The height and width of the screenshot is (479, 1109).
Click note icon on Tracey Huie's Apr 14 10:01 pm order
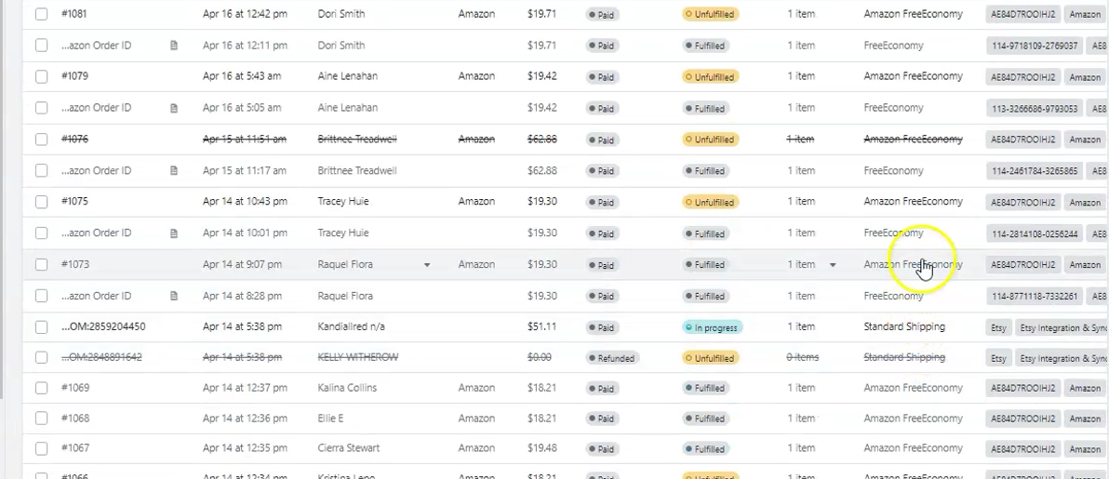[x=174, y=233]
